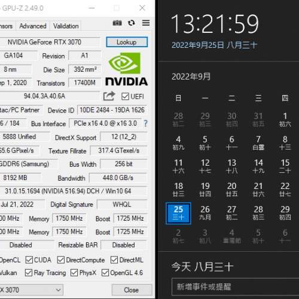Select the highlighted date 25 in calendar
This screenshot has height=299, width=299.
[x=178, y=213]
